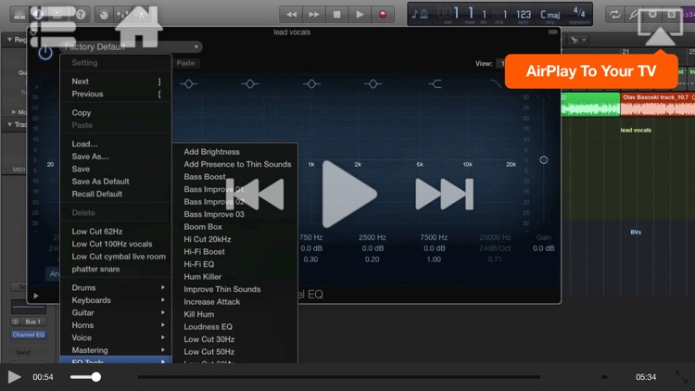
Task: Tap the home icon overlay
Action: pos(139,27)
